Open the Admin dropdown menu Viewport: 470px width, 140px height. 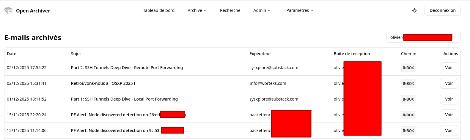[262, 10]
